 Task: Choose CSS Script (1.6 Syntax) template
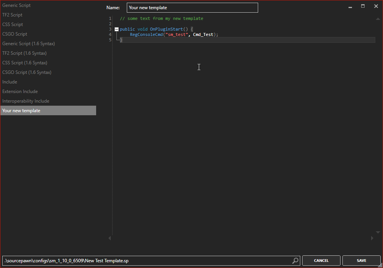(48, 63)
